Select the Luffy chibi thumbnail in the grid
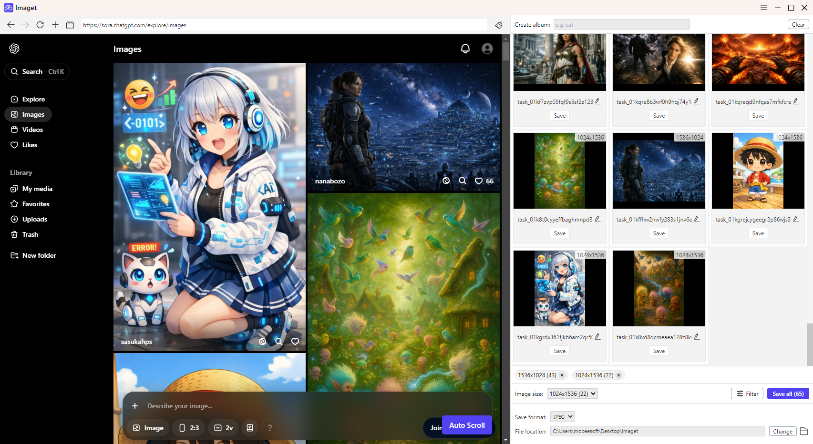 click(758, 171)
